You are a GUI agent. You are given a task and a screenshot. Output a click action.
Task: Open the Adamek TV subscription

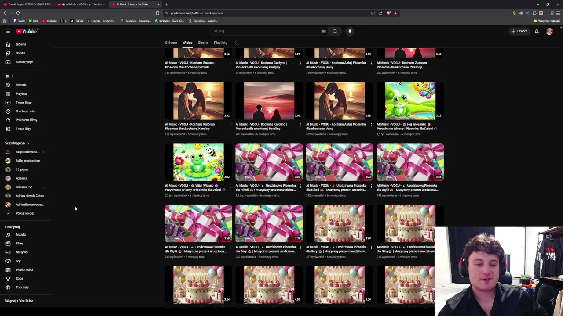point(26,187)
